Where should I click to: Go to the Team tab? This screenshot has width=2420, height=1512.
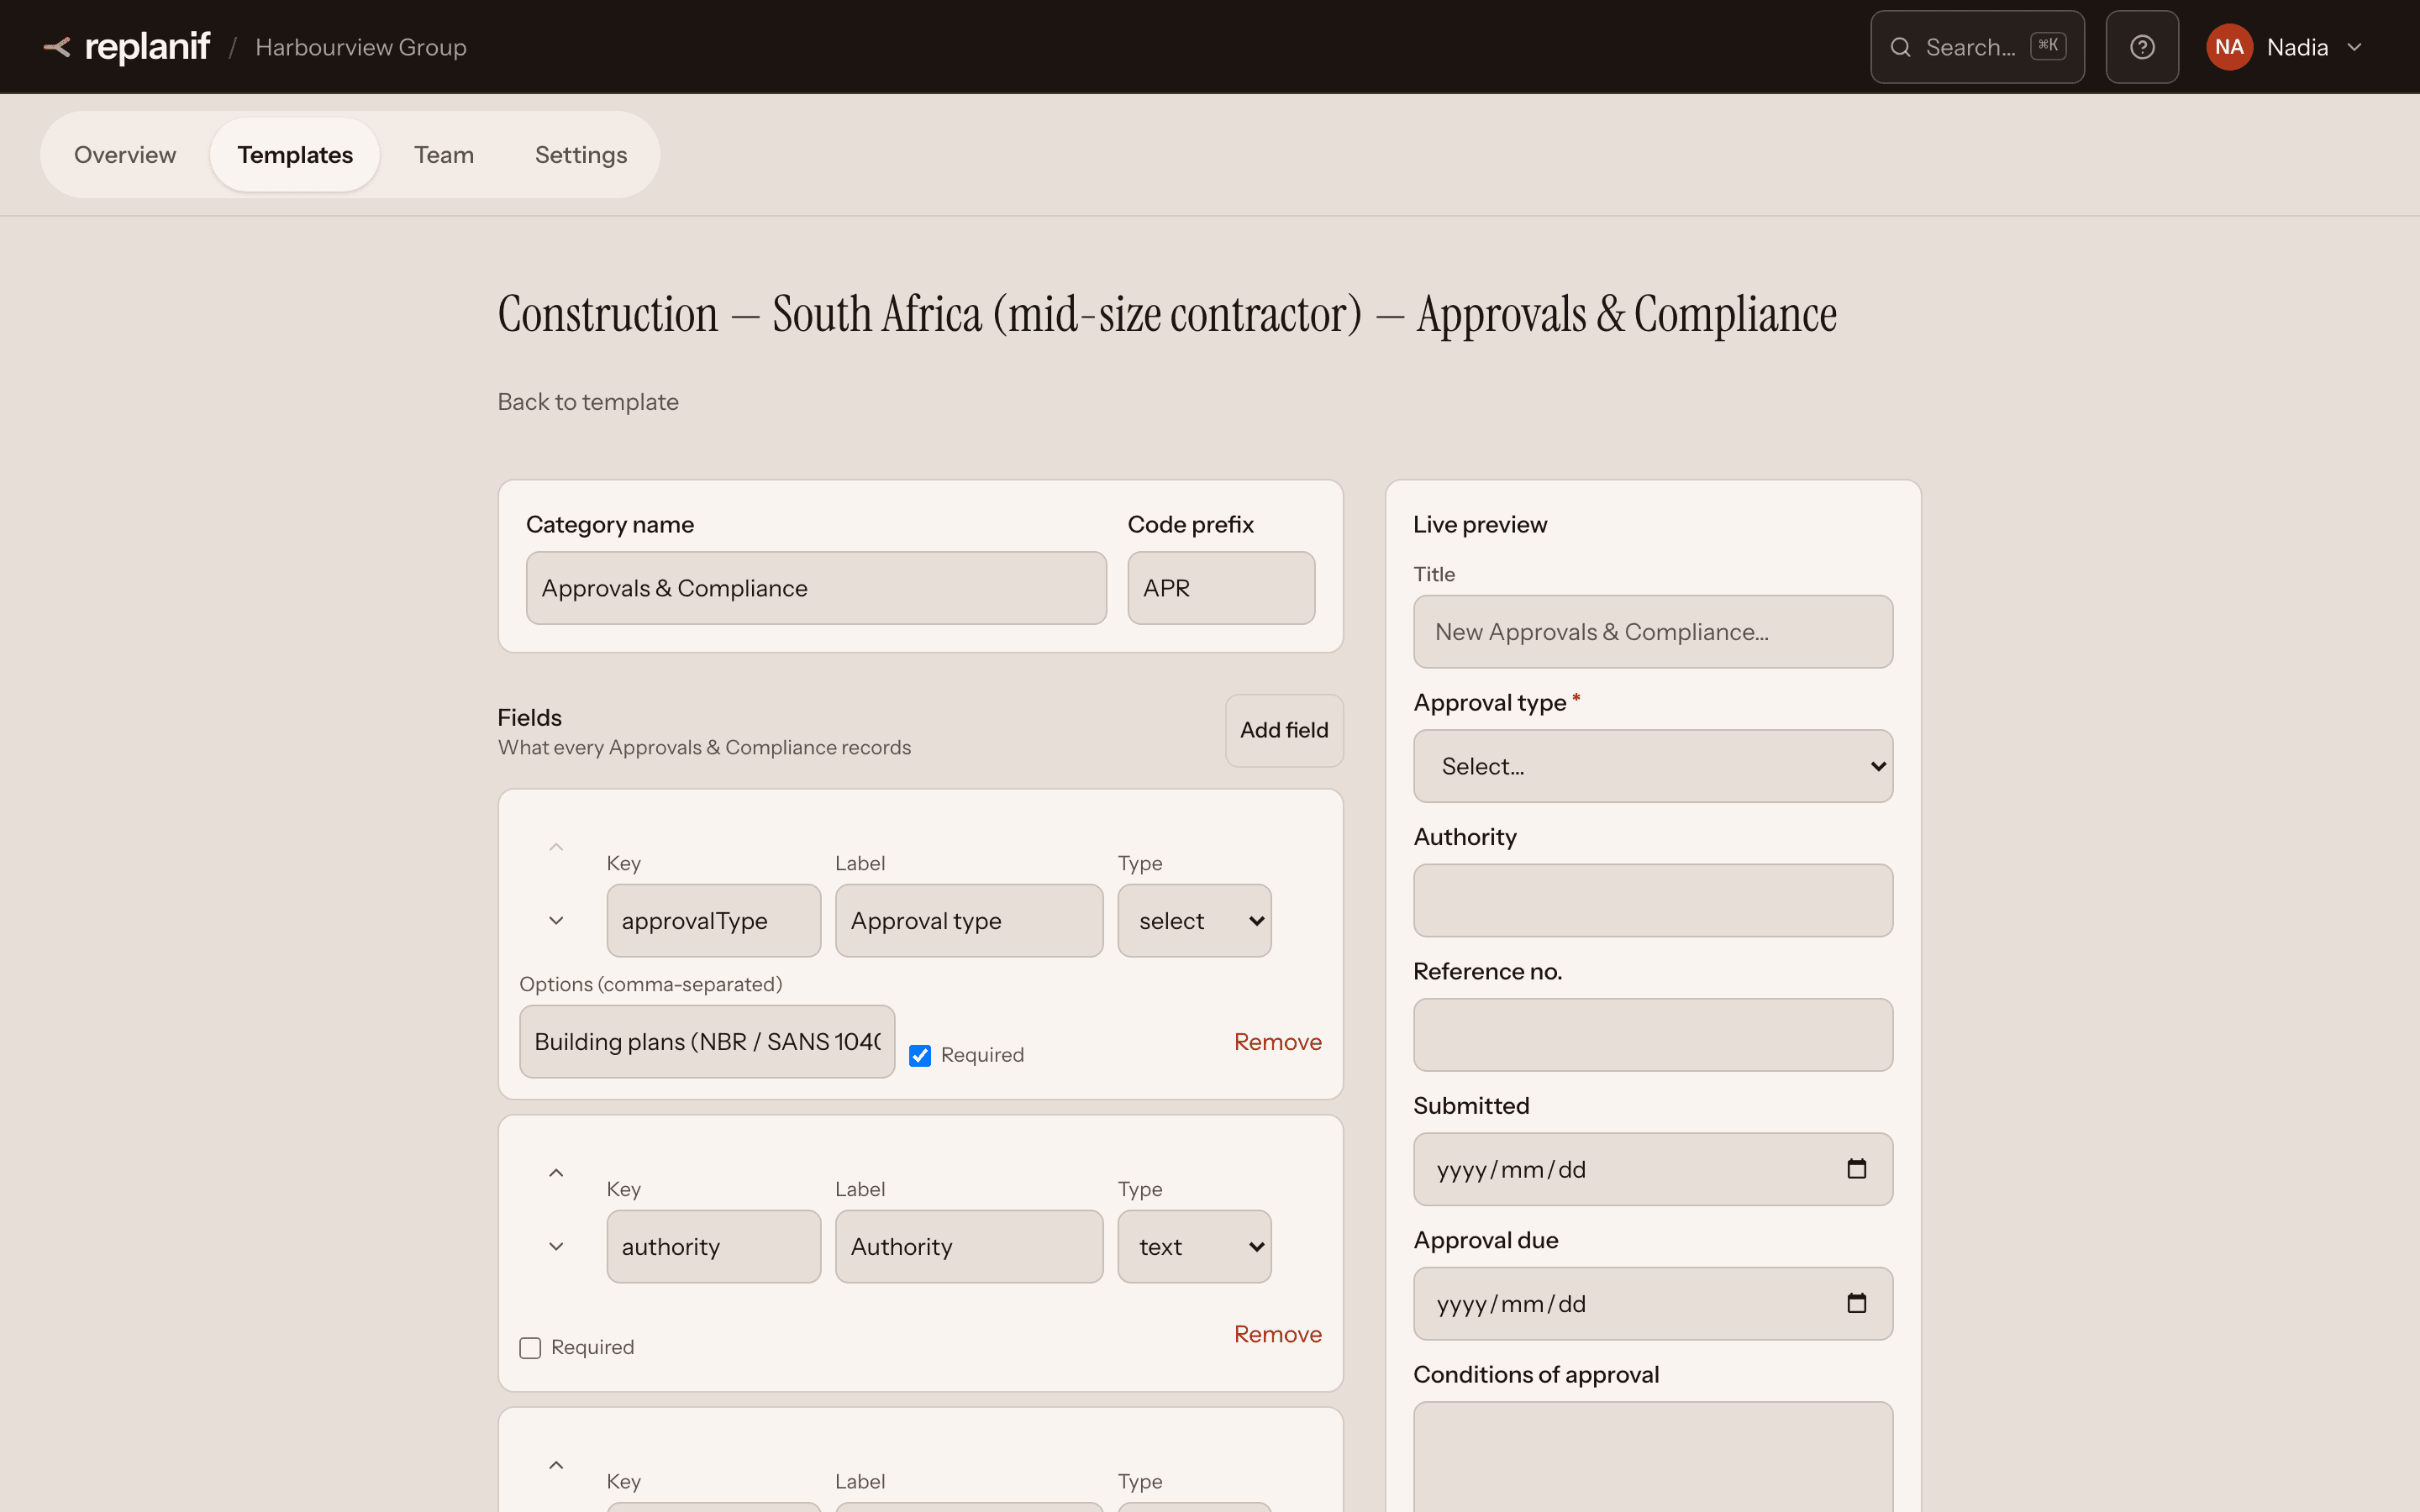click(x=444, y=155)
